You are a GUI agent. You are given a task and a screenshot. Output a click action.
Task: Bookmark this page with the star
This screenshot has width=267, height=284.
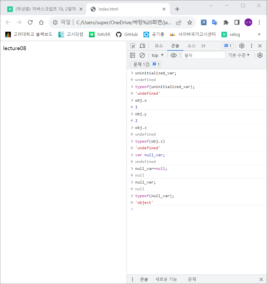pyautogui.click(x=190, y=23)
